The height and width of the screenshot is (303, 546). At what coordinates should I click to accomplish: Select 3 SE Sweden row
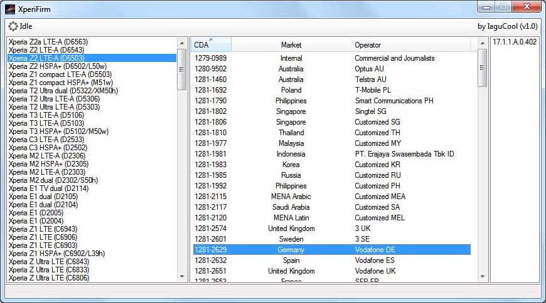(332, 239)
